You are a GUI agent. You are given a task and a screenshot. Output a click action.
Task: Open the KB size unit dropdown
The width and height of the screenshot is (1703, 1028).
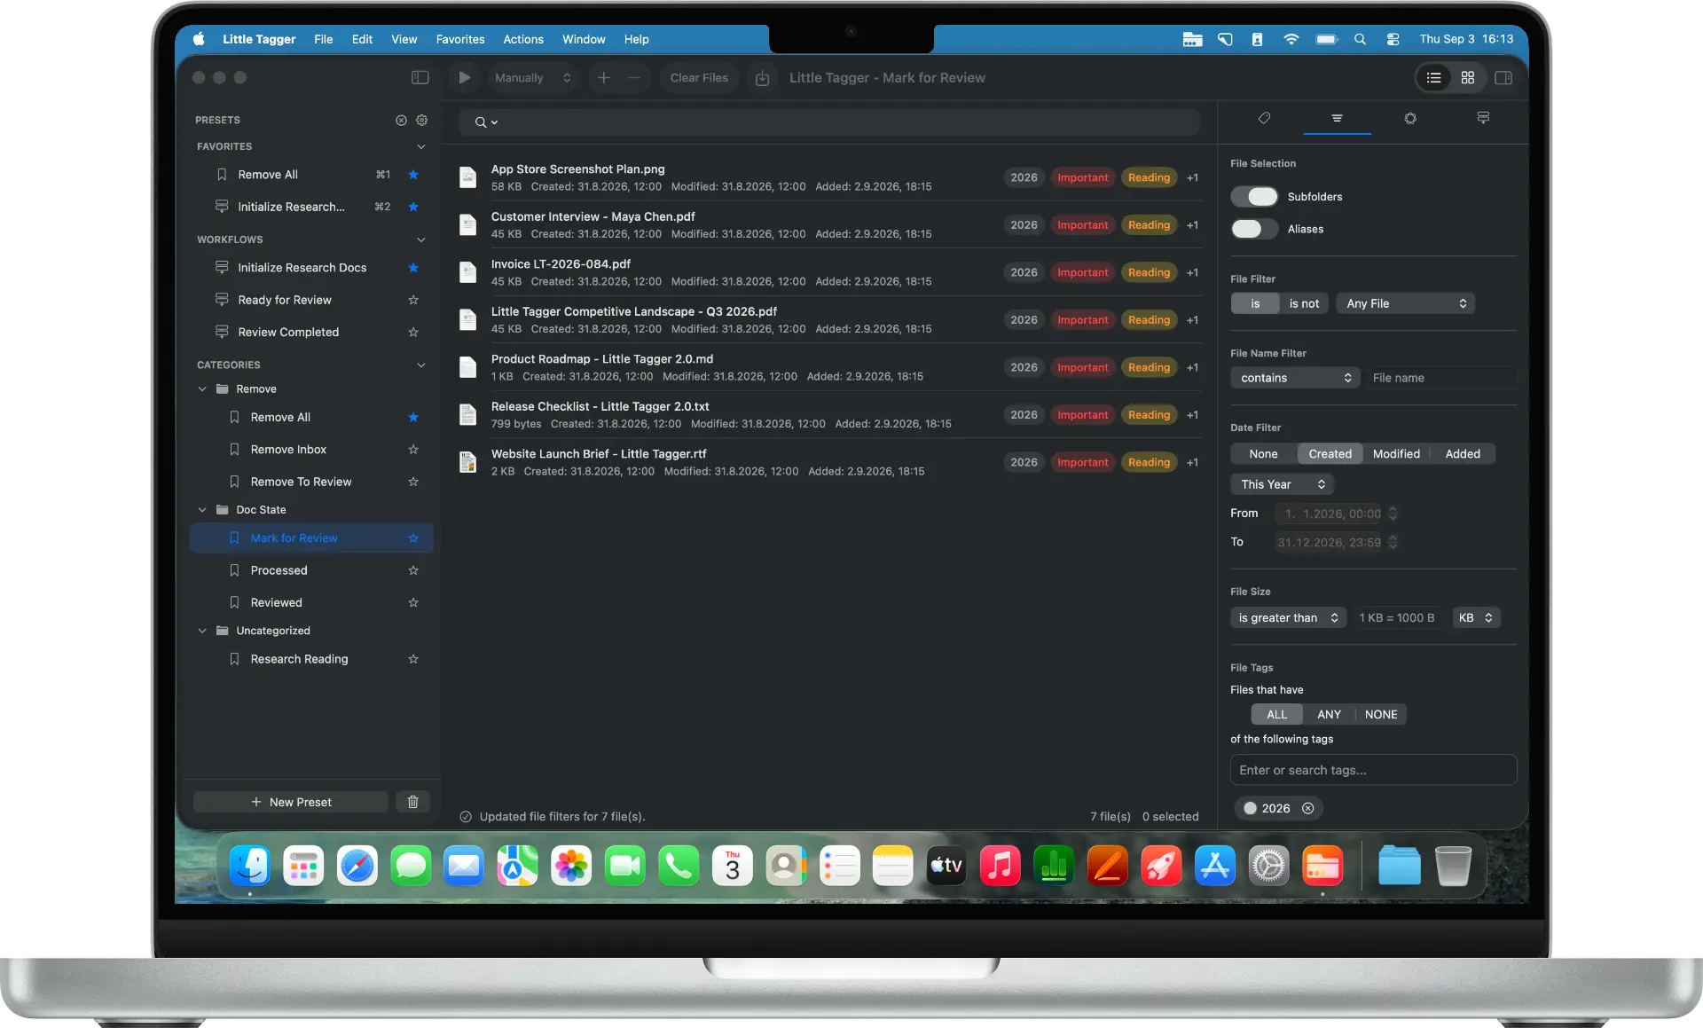[1476, 618]
